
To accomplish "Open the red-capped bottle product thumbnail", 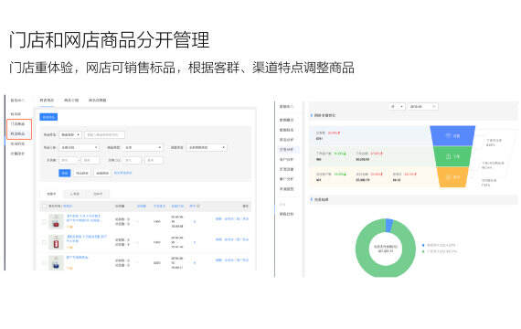I will pos(56,222).
